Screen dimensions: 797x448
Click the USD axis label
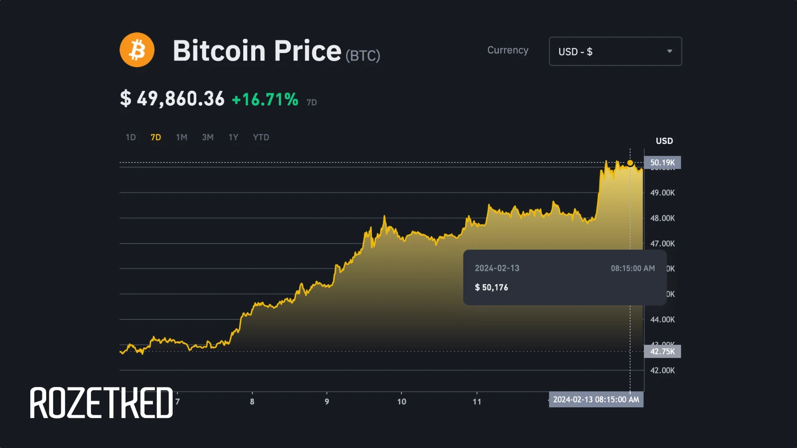[665, 141]
